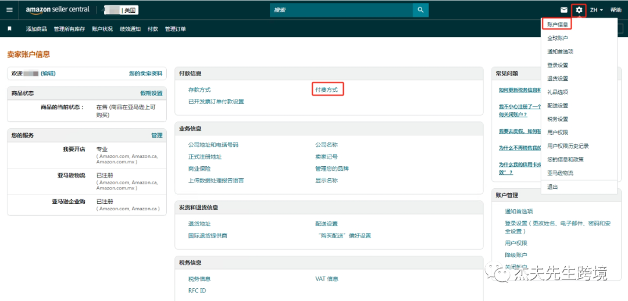Open the 正式注册地址 link
Viewport: 628px width, 301px height.
pyautogui.click(x=205, y=156)
